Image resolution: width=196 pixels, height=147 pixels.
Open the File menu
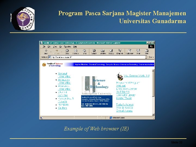click(x=44, y=47)
